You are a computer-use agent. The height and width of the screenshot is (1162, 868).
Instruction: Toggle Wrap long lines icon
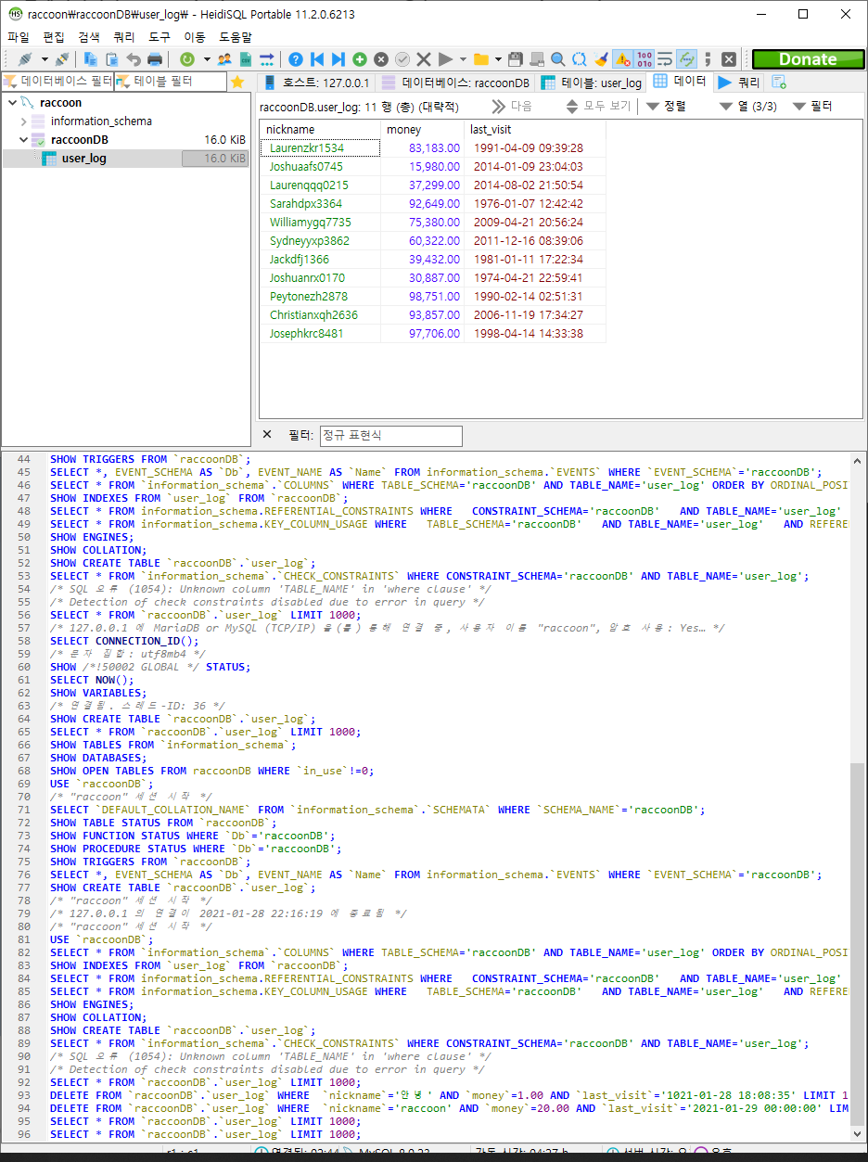(665, 58)
